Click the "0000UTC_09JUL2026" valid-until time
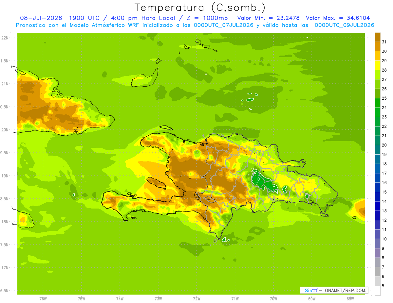Image resolution: width=393 pixels, height=303 pixels. click(x=344, y=25)
